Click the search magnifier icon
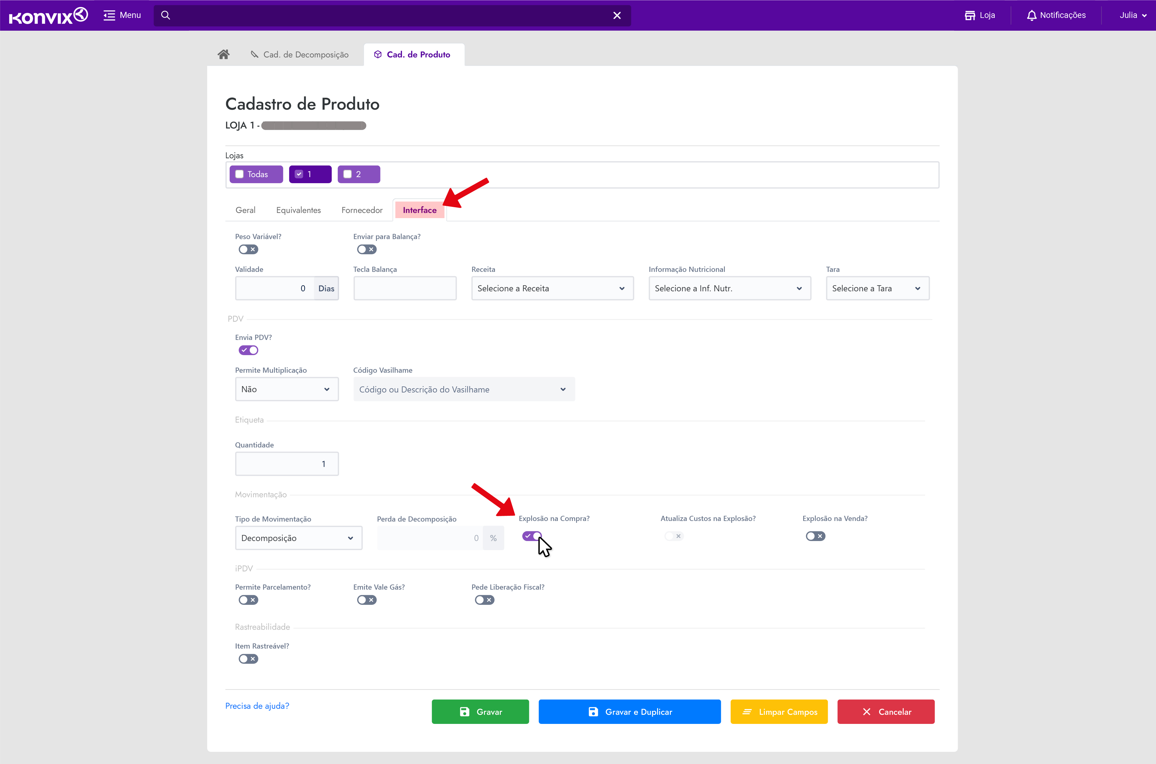This screenshot has width=1156, height=764. click(x=165, y=15)
